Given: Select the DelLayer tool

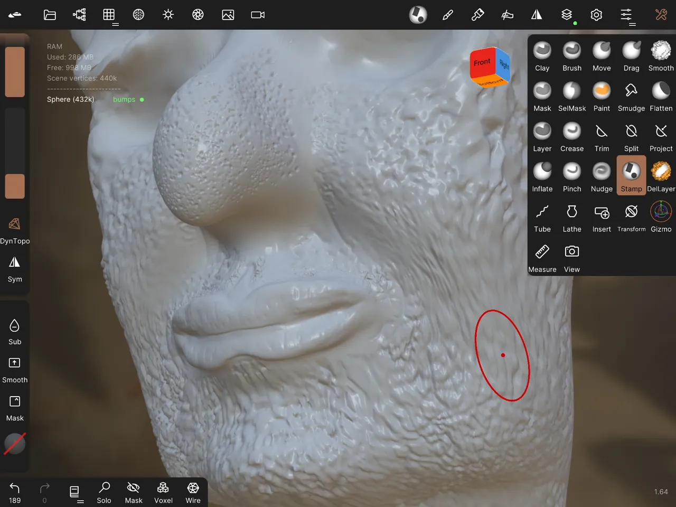Looking at the screenshot, I should click(661, 176).
